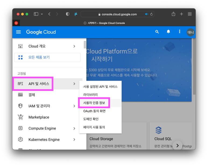This screenshot has height=166, width=208.
Task: Expand the Cloud 개요 submenu chevron
Action: click(74, 46)
